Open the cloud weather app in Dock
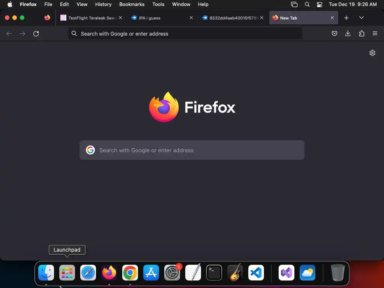This screenshot has height=288, width=384. (307, 272)
